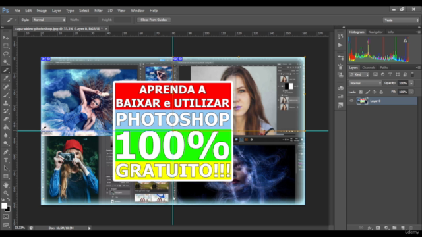The image size is (422, 237).
Task: Add a layer style with fx button
Action: click(369, 228)
